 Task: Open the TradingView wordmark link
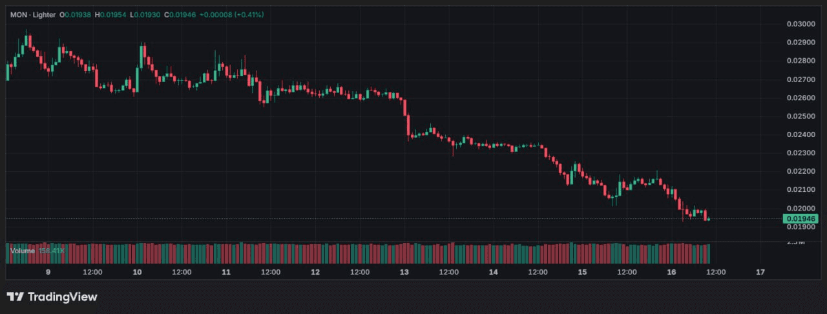62,297
